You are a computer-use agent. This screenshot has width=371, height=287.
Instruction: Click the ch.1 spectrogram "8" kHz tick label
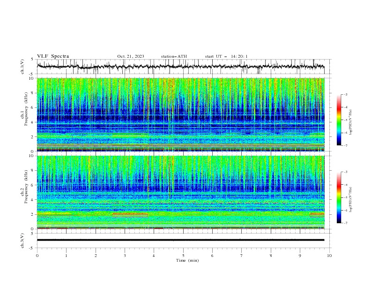click(x=33, y=93)
